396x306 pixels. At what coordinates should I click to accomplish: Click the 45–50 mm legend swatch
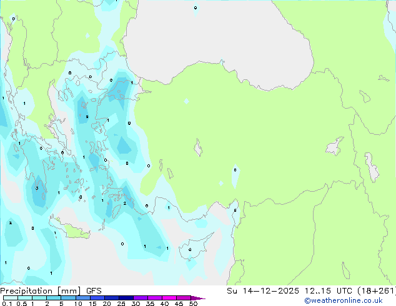click(183, 298)
